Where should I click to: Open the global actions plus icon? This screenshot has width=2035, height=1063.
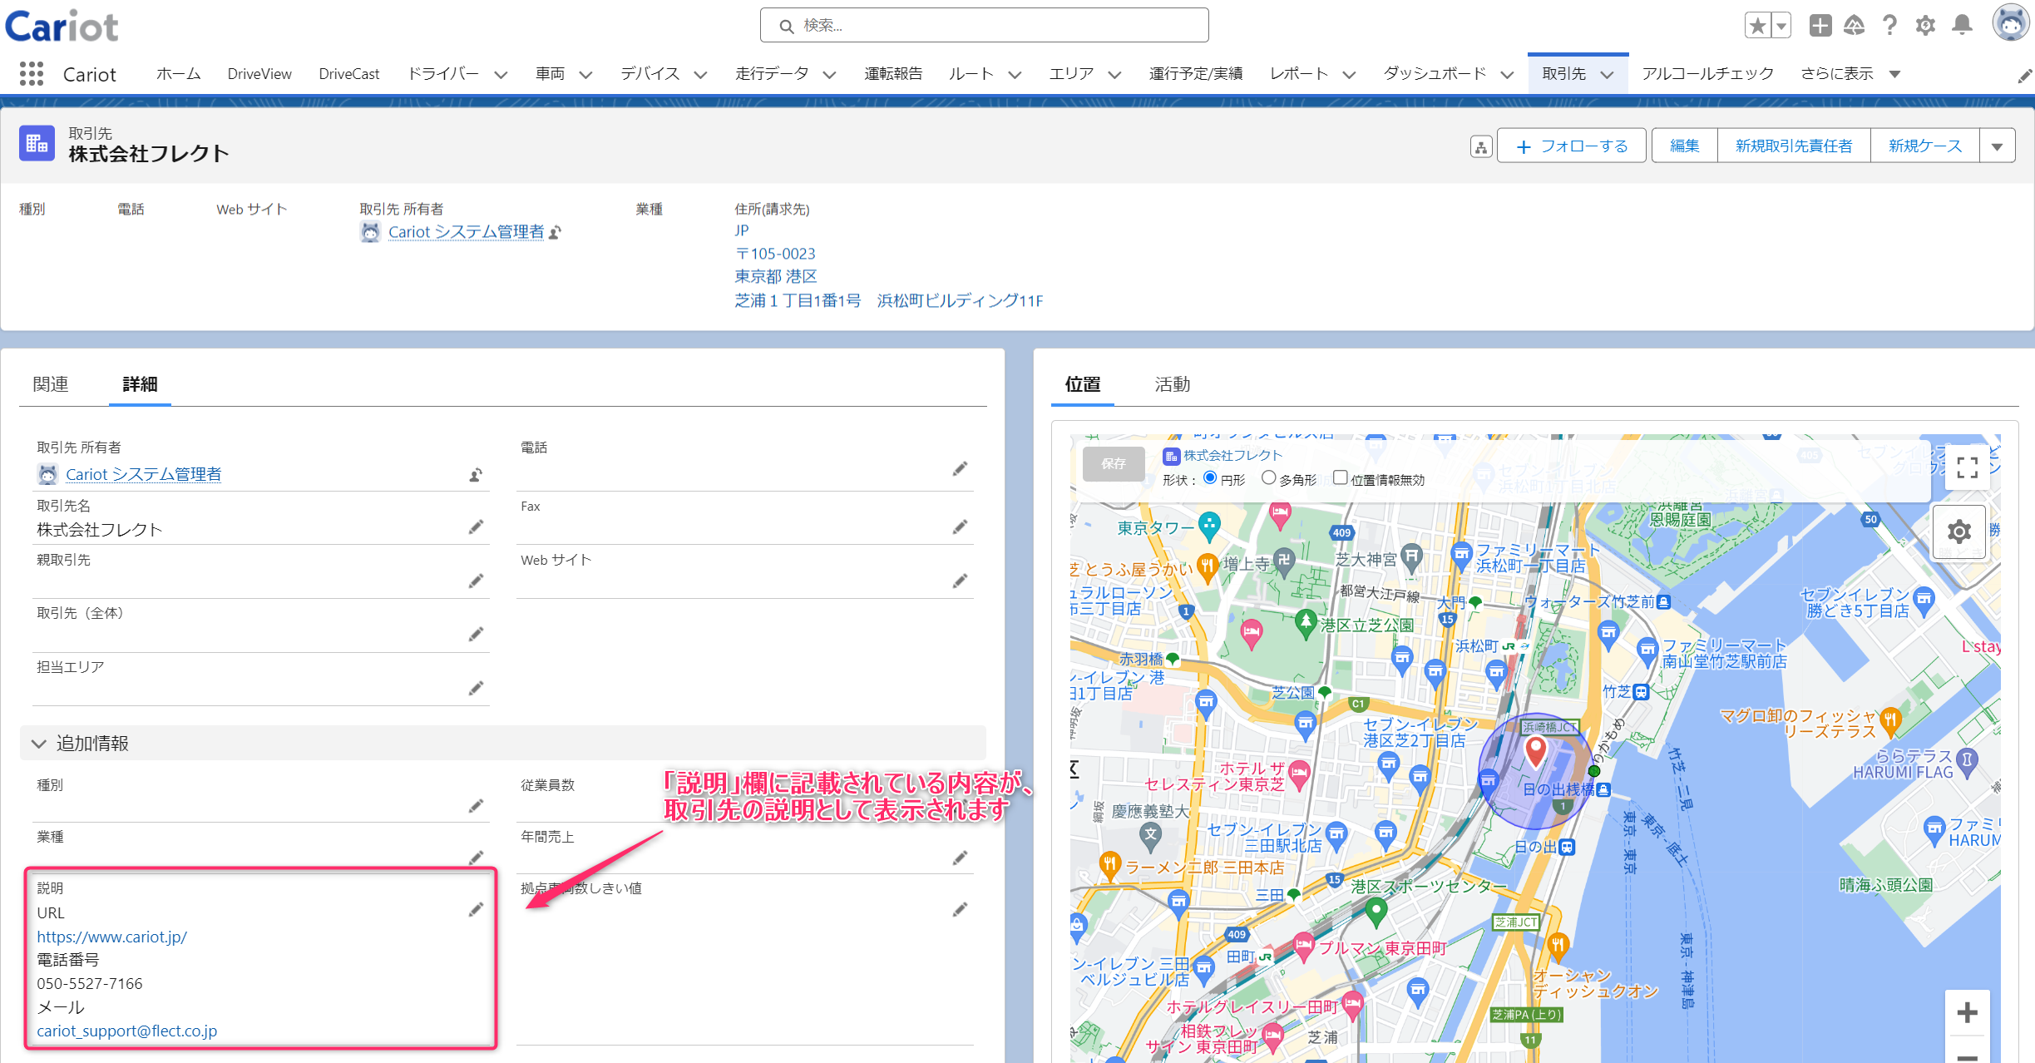pos(1820,26)
